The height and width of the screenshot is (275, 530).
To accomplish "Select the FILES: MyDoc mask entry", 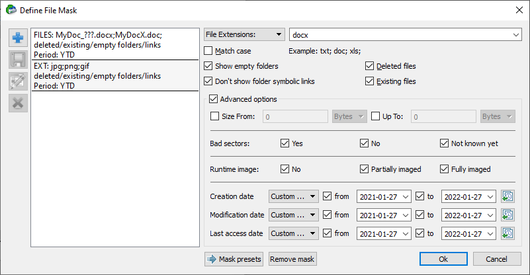I will [x=115, y=44].
